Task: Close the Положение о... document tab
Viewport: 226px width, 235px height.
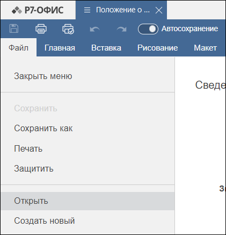Action: (159, 10)
